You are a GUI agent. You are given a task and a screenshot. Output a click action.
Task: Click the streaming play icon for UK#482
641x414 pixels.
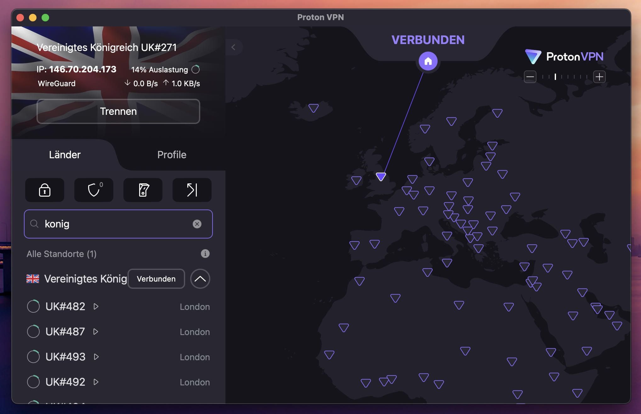(x=96, y=306)
